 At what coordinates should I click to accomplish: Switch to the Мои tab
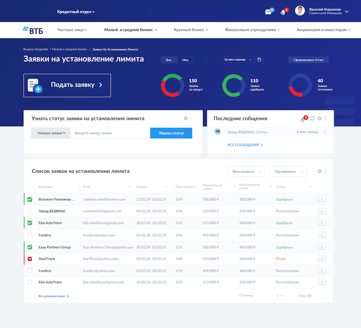tap(185, 60)
